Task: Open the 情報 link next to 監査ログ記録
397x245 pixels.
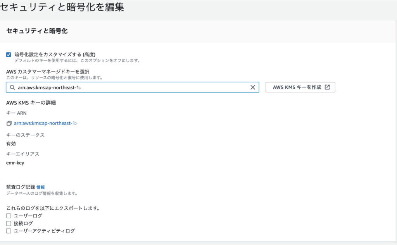Action: pos(40,187)
